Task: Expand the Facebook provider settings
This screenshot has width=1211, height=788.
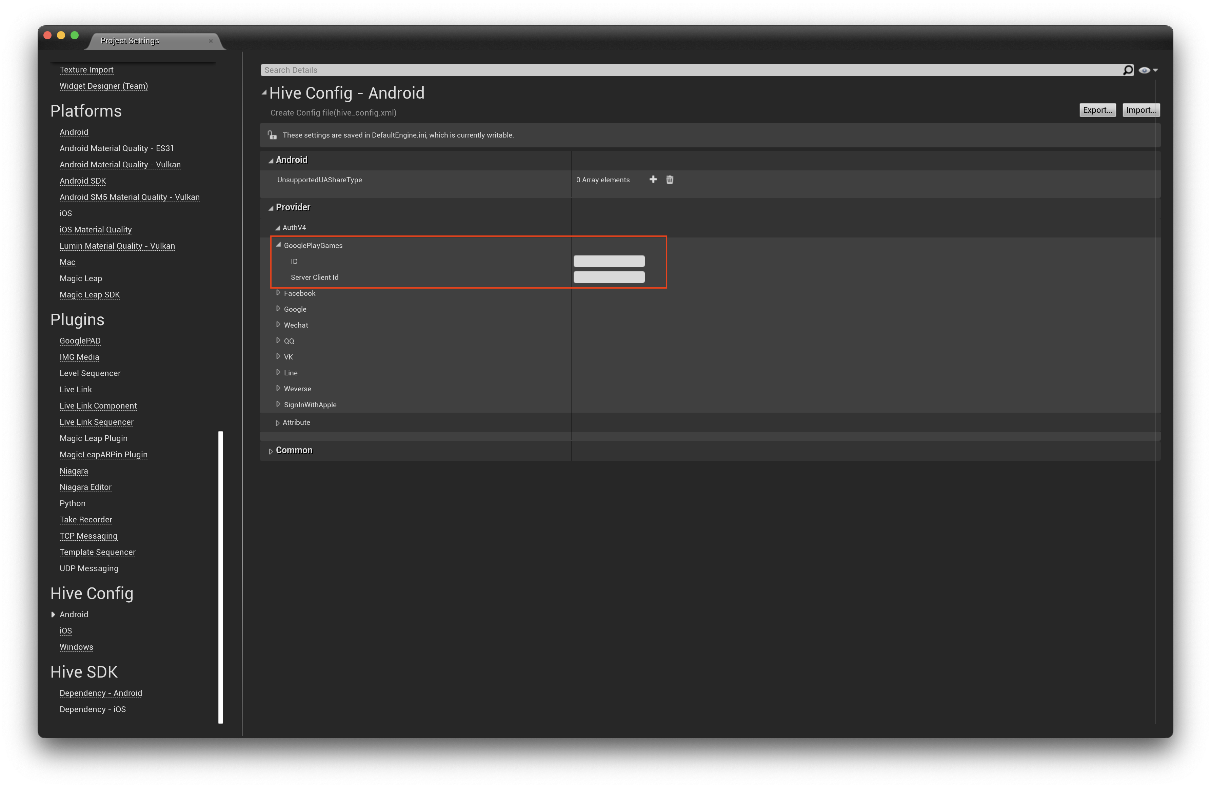Action: click(x=278, y=293)
